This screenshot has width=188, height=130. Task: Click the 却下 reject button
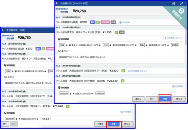click(152, 99)
